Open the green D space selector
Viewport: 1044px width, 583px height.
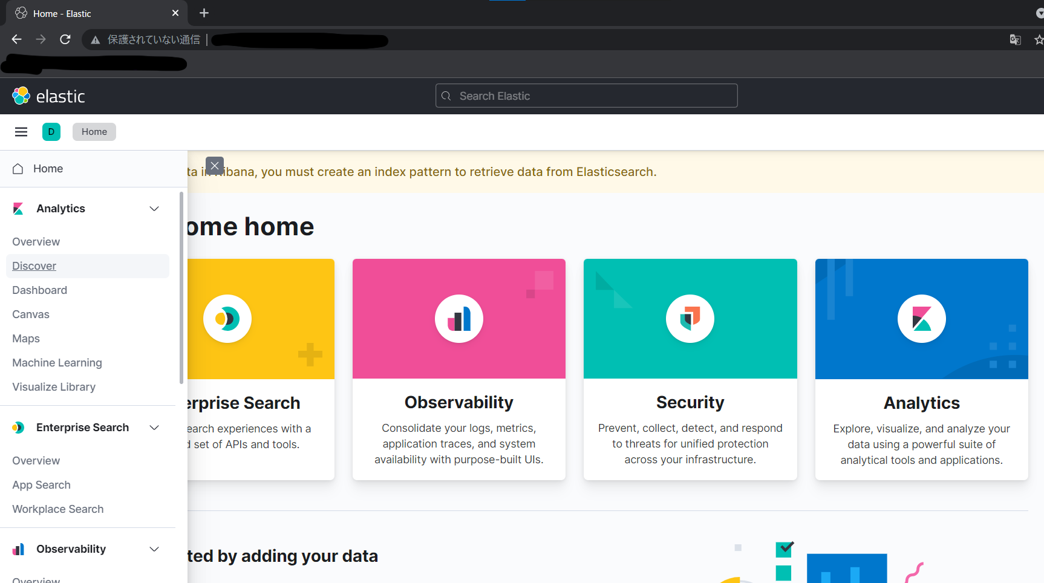coord(51,132)
